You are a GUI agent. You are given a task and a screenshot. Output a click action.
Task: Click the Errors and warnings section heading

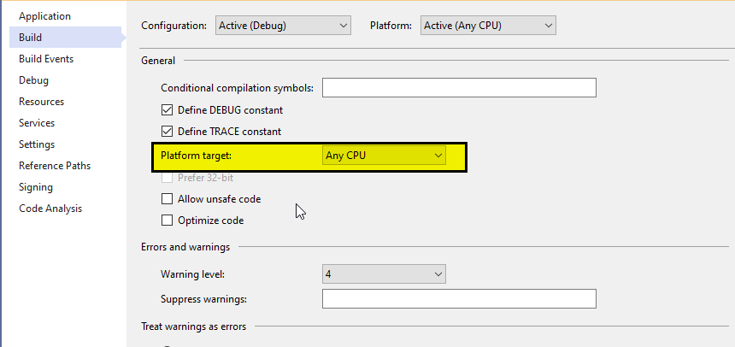pos(185,247)
